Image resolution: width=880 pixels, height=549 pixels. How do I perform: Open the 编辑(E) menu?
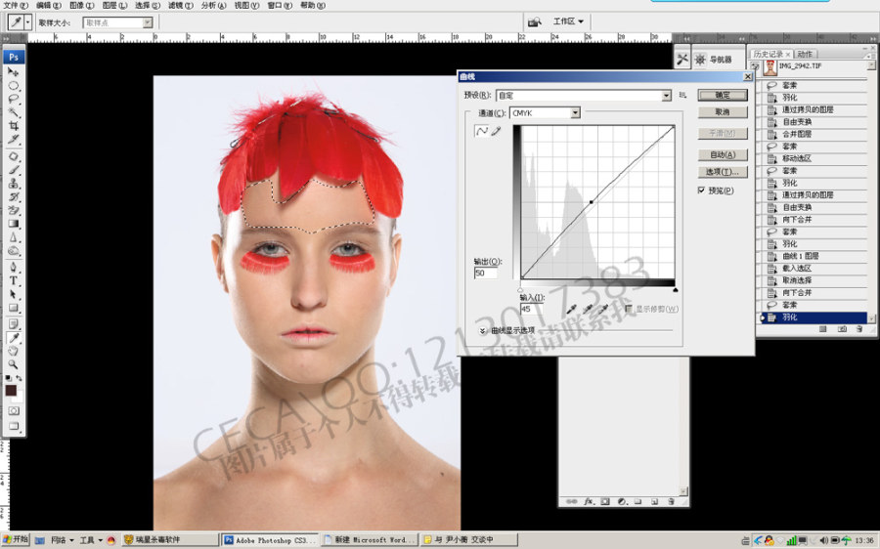coord(49,5)
